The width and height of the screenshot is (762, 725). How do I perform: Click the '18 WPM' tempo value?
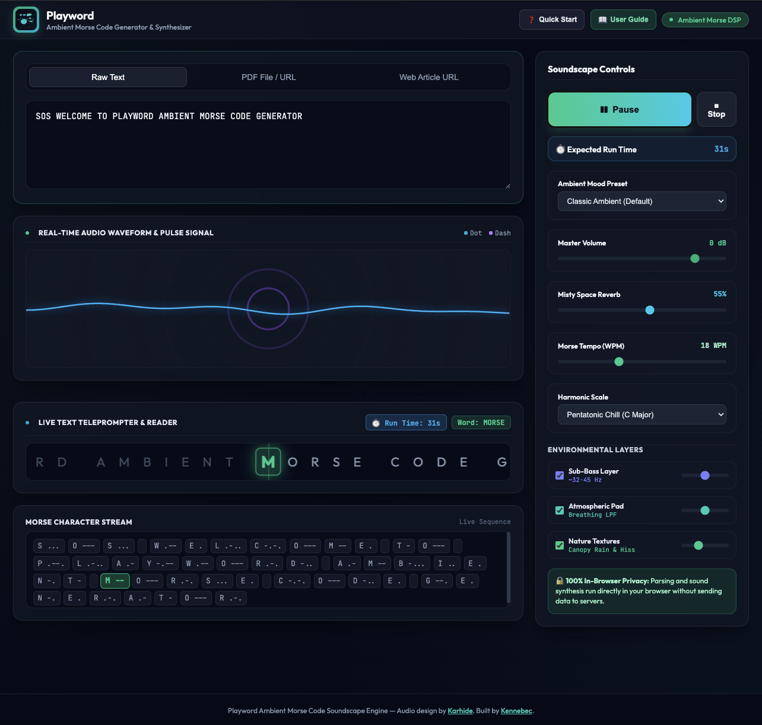tap(713, 346)
